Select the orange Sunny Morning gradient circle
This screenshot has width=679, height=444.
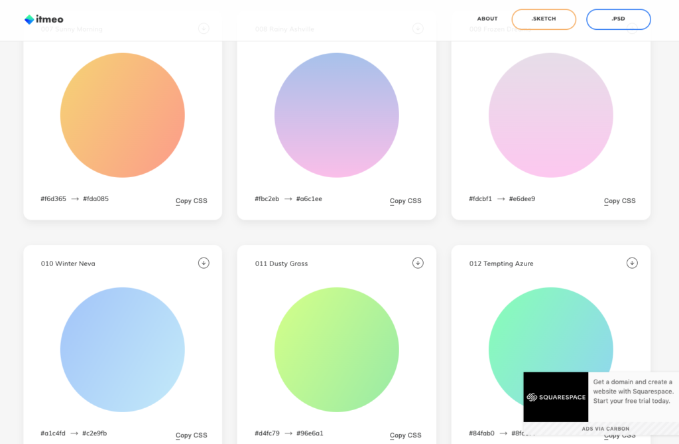point(123,115)
